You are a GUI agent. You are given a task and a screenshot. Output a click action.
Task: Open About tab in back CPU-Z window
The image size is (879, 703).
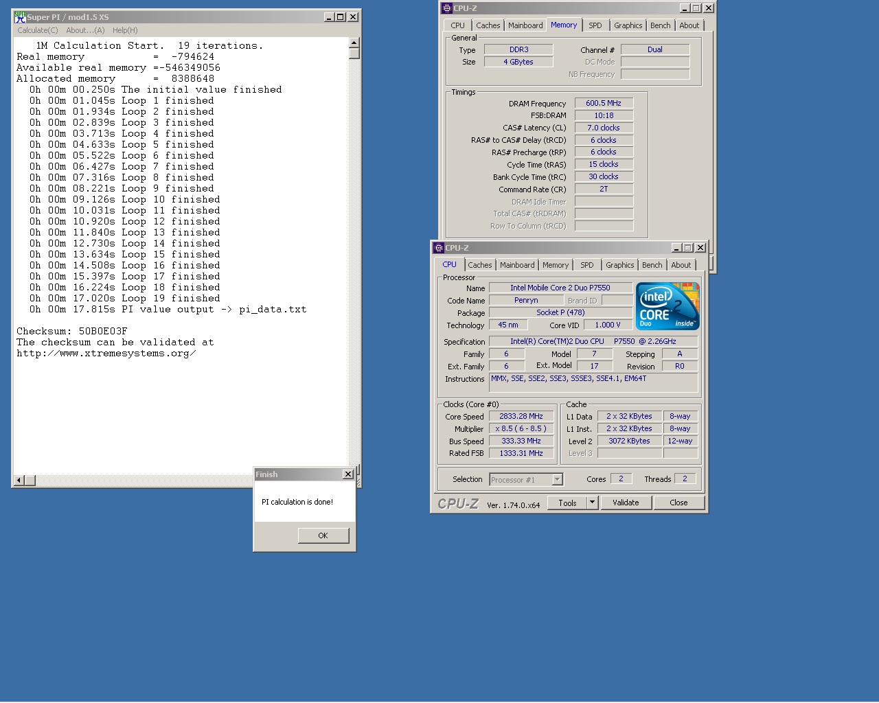(x=689, y=25)
